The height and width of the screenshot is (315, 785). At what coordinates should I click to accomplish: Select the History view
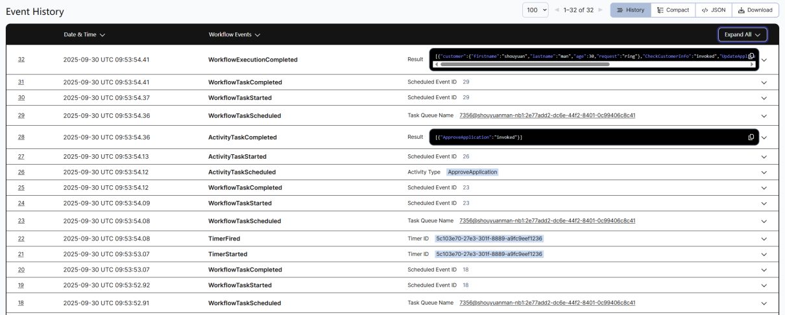631,10
